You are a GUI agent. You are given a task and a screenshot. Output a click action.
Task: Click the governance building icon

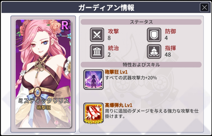tap(97, 52)
